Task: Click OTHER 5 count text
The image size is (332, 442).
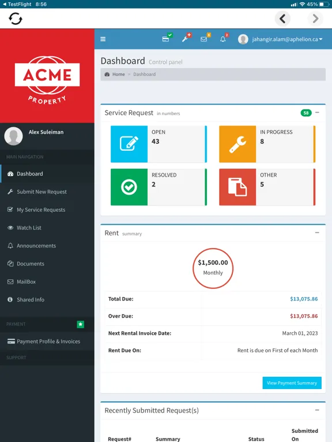Action: coord(268,180)
